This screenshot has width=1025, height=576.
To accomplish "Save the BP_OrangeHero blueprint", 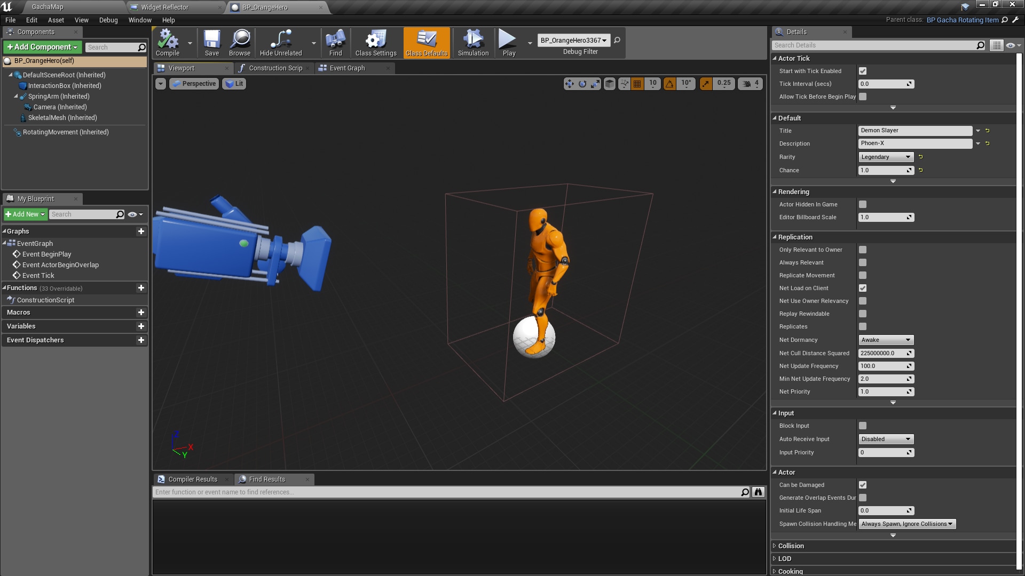I will pyautogui.click(x=211, y=43).
